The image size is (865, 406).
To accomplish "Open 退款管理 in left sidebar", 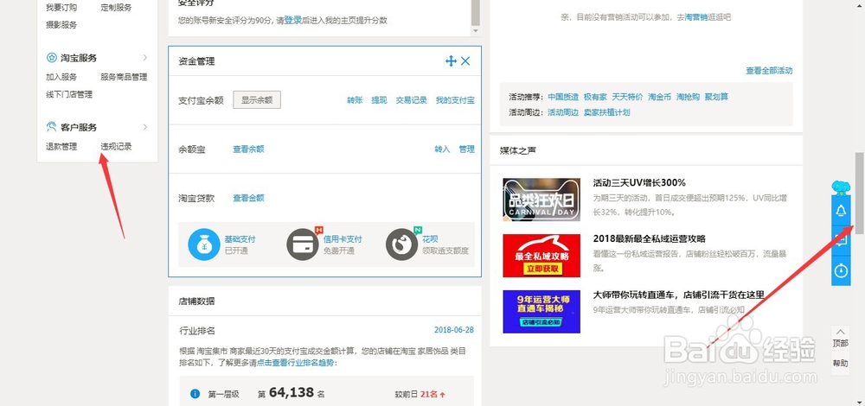I will pos(61,147).
